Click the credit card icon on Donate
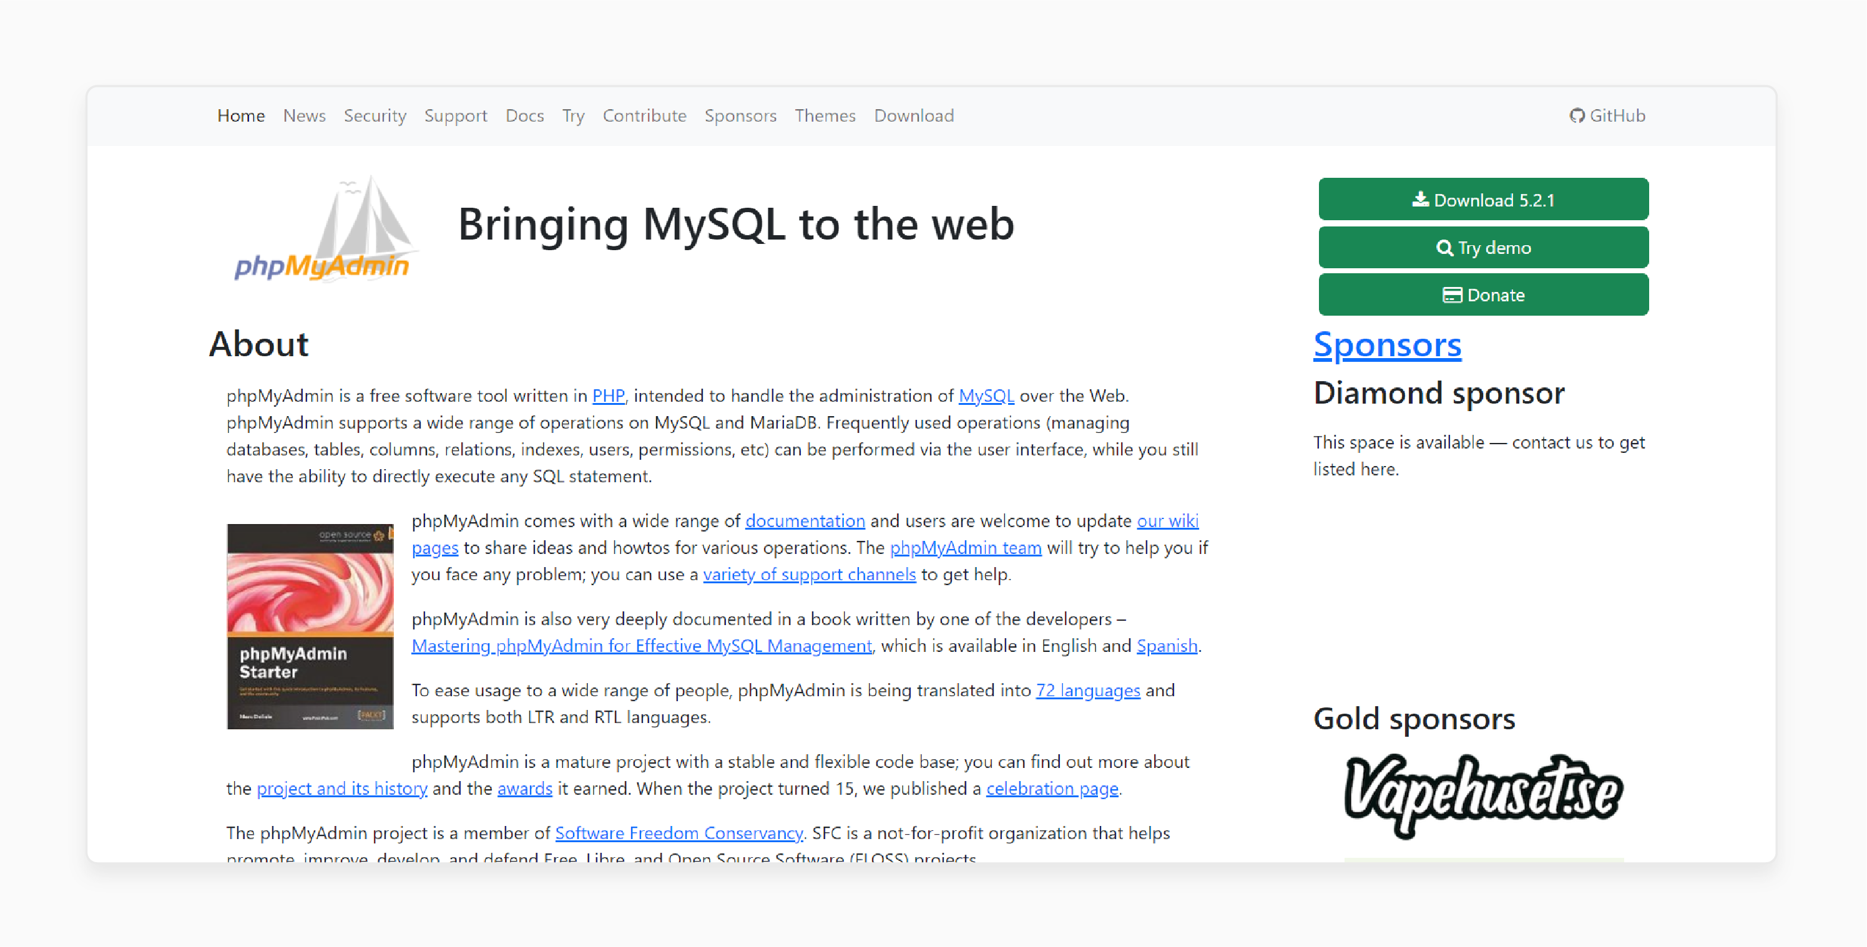 [1452, 295]
